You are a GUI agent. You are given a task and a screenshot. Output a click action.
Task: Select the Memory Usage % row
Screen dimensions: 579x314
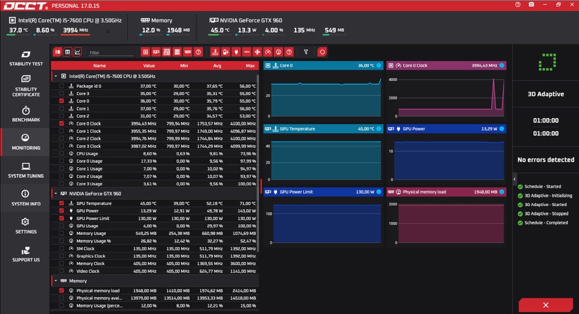154,241
